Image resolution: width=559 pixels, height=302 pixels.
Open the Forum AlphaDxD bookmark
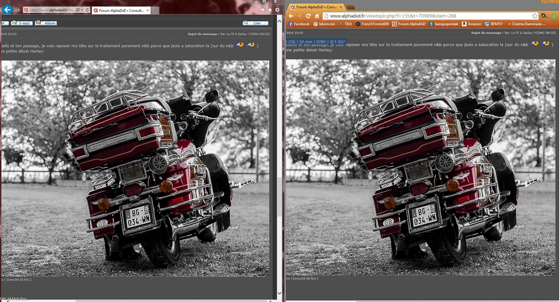[x=408, y=24]
